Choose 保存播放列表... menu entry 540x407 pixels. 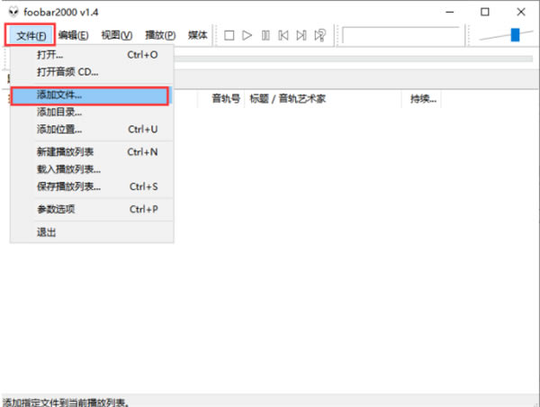[x=92, y=186]
